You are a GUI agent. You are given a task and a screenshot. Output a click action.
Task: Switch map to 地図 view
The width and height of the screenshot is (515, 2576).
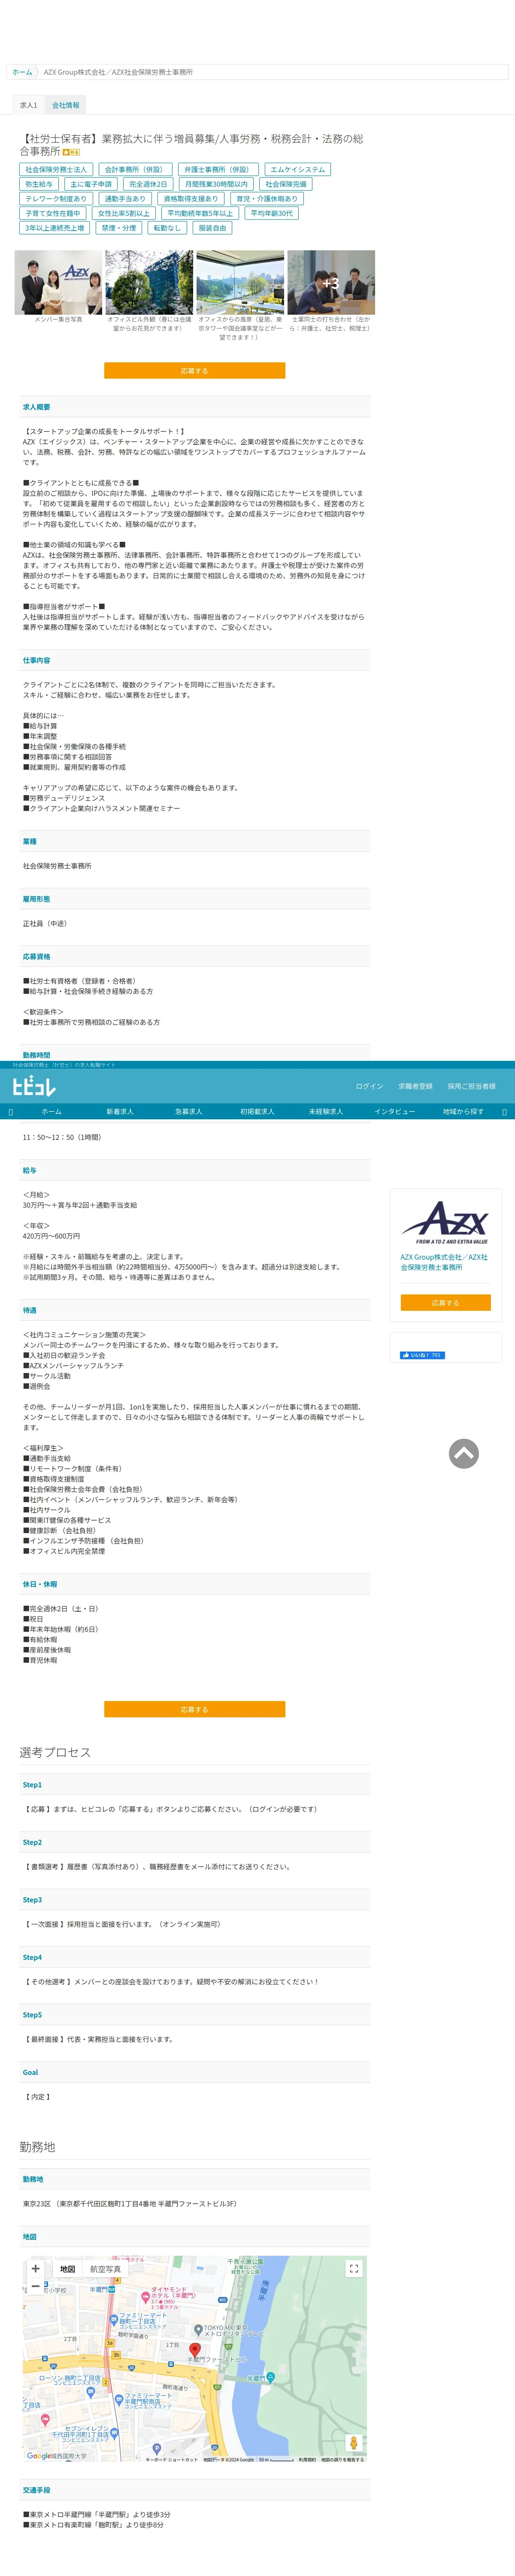point(67,2269)
